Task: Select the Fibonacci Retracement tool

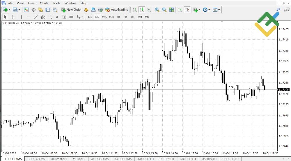Action: 50,17
